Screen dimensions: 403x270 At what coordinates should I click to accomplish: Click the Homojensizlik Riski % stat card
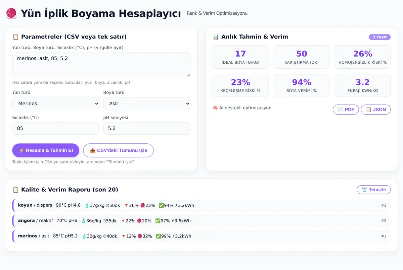[x=363, y=57]
